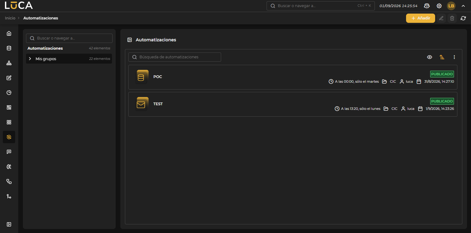471x233 pixels.
Task: Open the three-dot more options menu
Action: tap(454, 57)
